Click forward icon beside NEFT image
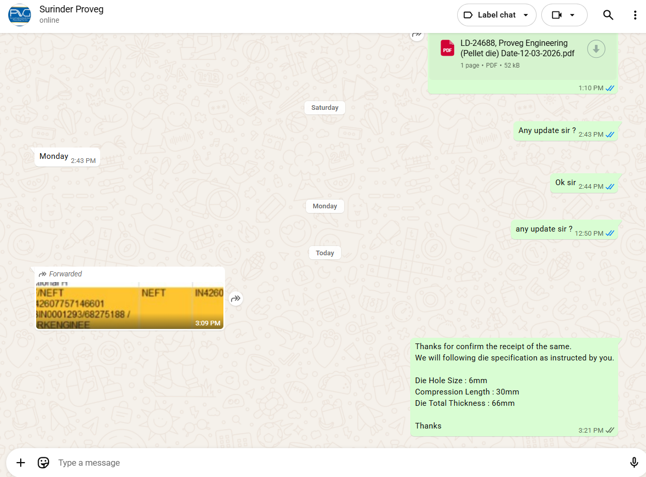The height and width of the screenshot is (477, 646). 236,299
